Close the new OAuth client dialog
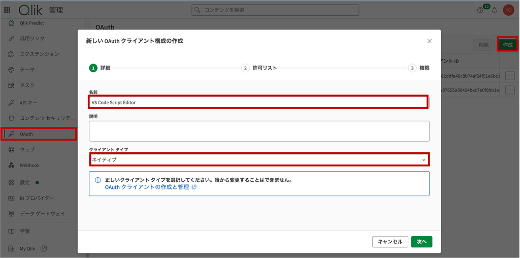Image resolution: width=520 pixels, height=258 pixels. click(x=430, y=41)
